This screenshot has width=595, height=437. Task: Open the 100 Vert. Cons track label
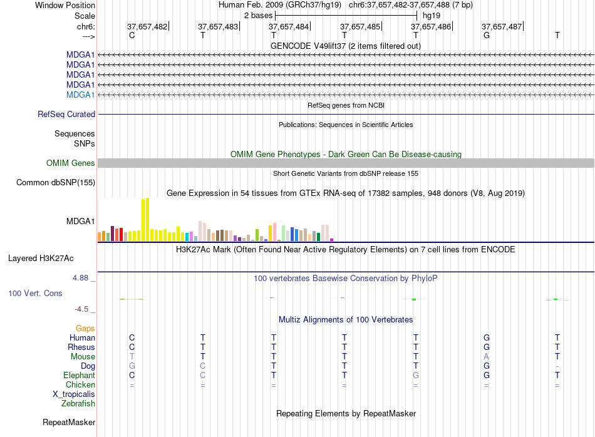point(35,293)
